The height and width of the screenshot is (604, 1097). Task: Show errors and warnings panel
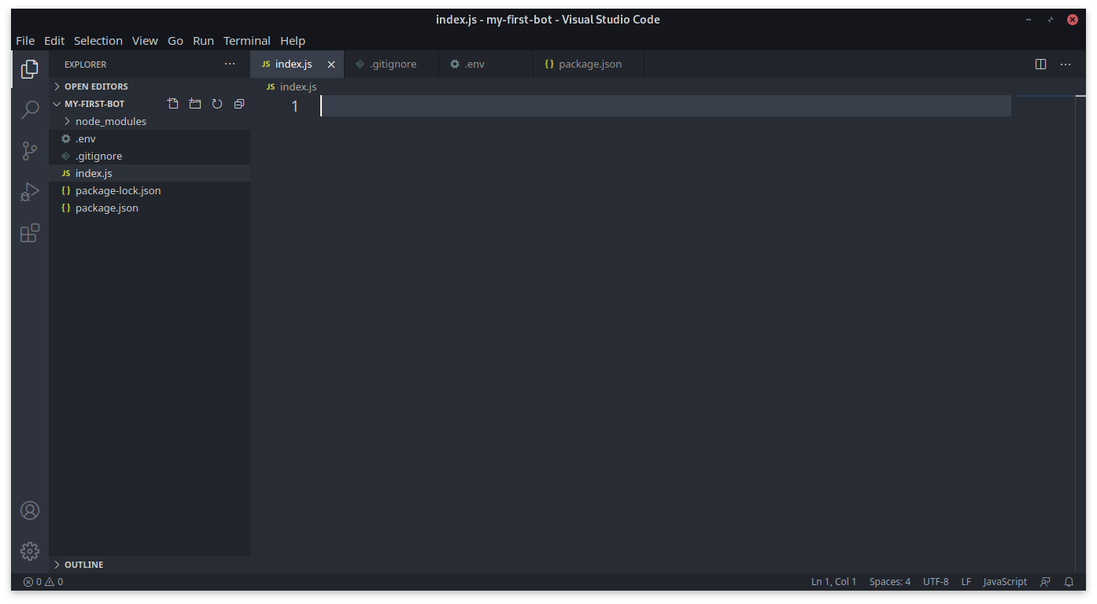[x=43, y=582]
